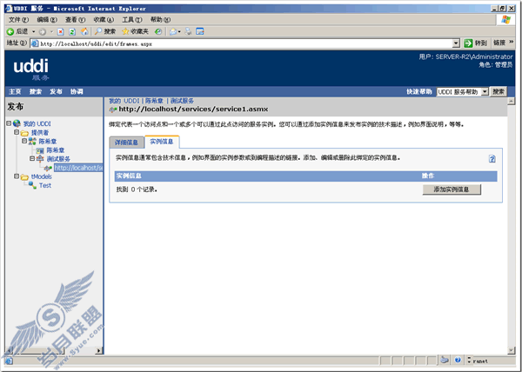Click the Edit page toolbar icon
This screenshot has height=372, width=522.
(200, 31)
